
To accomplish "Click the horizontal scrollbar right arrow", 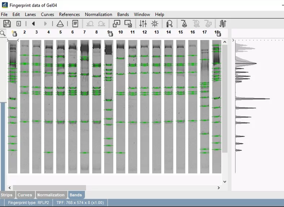I will coord(219,188).
